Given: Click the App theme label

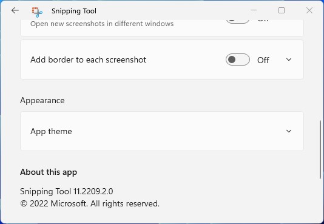Looking at the screenshot, I should [51, 131].
